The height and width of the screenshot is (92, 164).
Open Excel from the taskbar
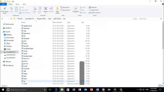point(74,90)
